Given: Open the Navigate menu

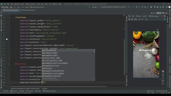Looking at the screenshot, I should [17, 4].
